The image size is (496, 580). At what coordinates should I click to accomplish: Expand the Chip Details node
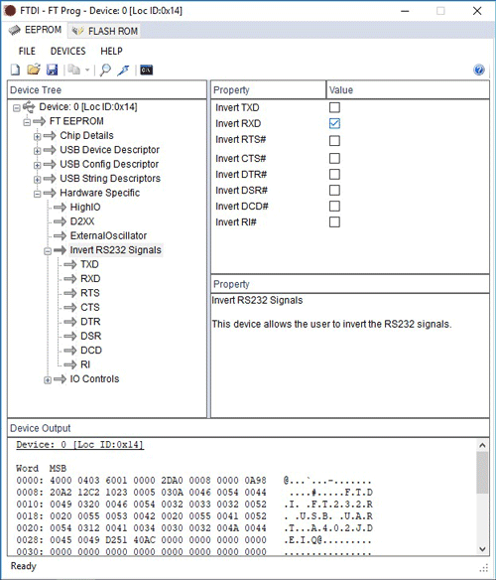click(37, 136)
